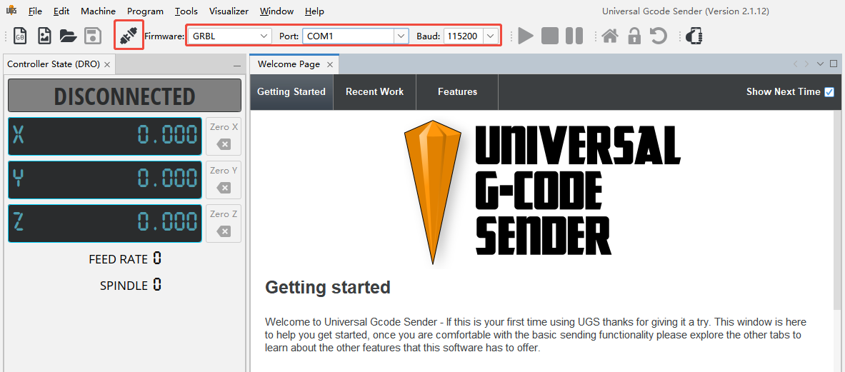This screenshot has width=845, height=372.
Task: Click the SPINDLE value
Action: pyautogui.click(x=157, y=285)
